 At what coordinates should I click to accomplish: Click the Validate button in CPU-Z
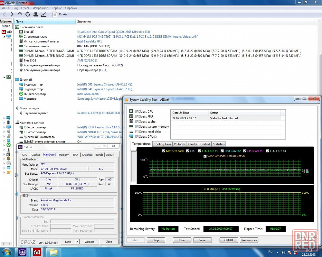[x=89, y=242]
